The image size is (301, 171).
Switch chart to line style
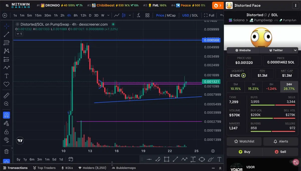tap(117, 15)
